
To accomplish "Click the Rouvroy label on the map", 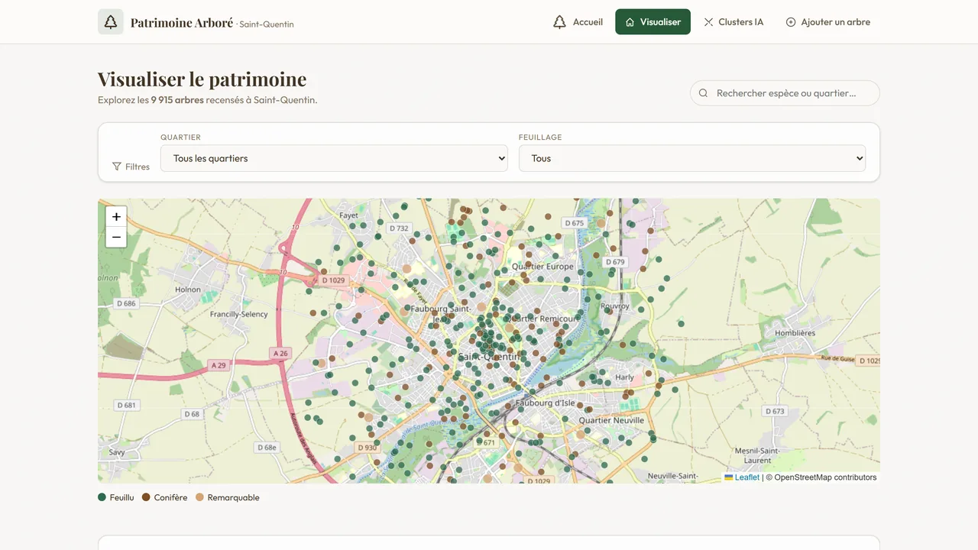I will point(615,306).
